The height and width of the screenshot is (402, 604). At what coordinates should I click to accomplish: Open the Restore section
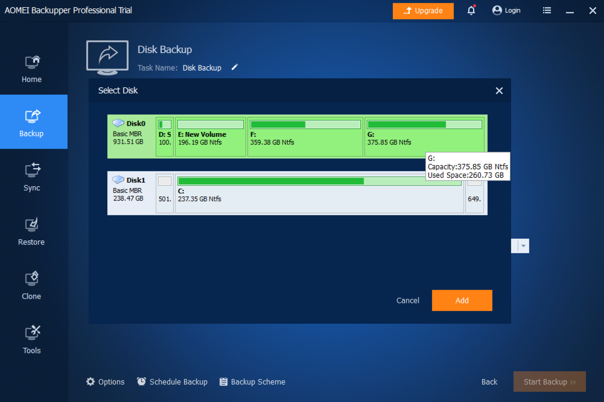tap(31, 231)
